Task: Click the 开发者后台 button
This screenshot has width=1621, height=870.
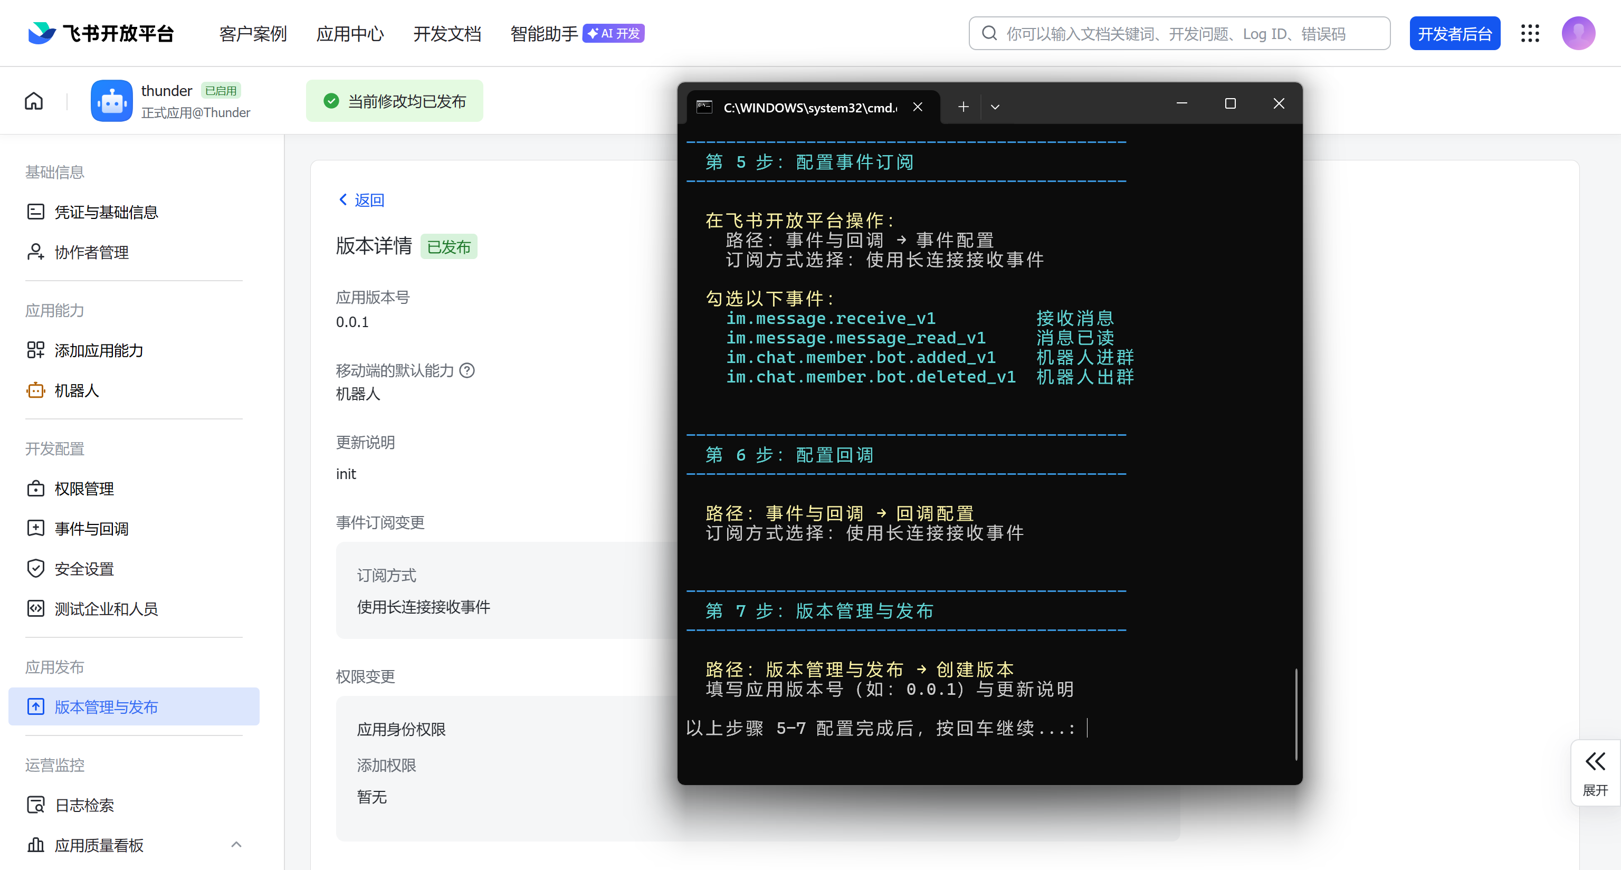Action: pyautogui.click(x=1454, y=33)
